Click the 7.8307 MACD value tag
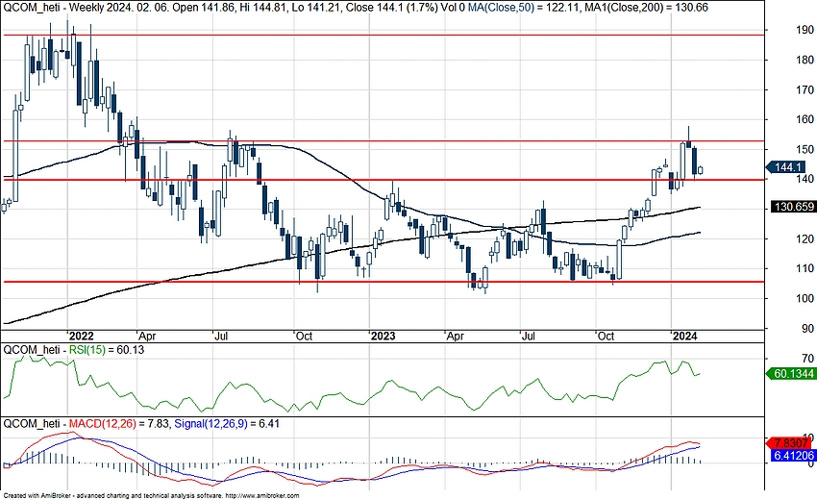This screenshot has width=817, height=500. (x=789, y=443)
